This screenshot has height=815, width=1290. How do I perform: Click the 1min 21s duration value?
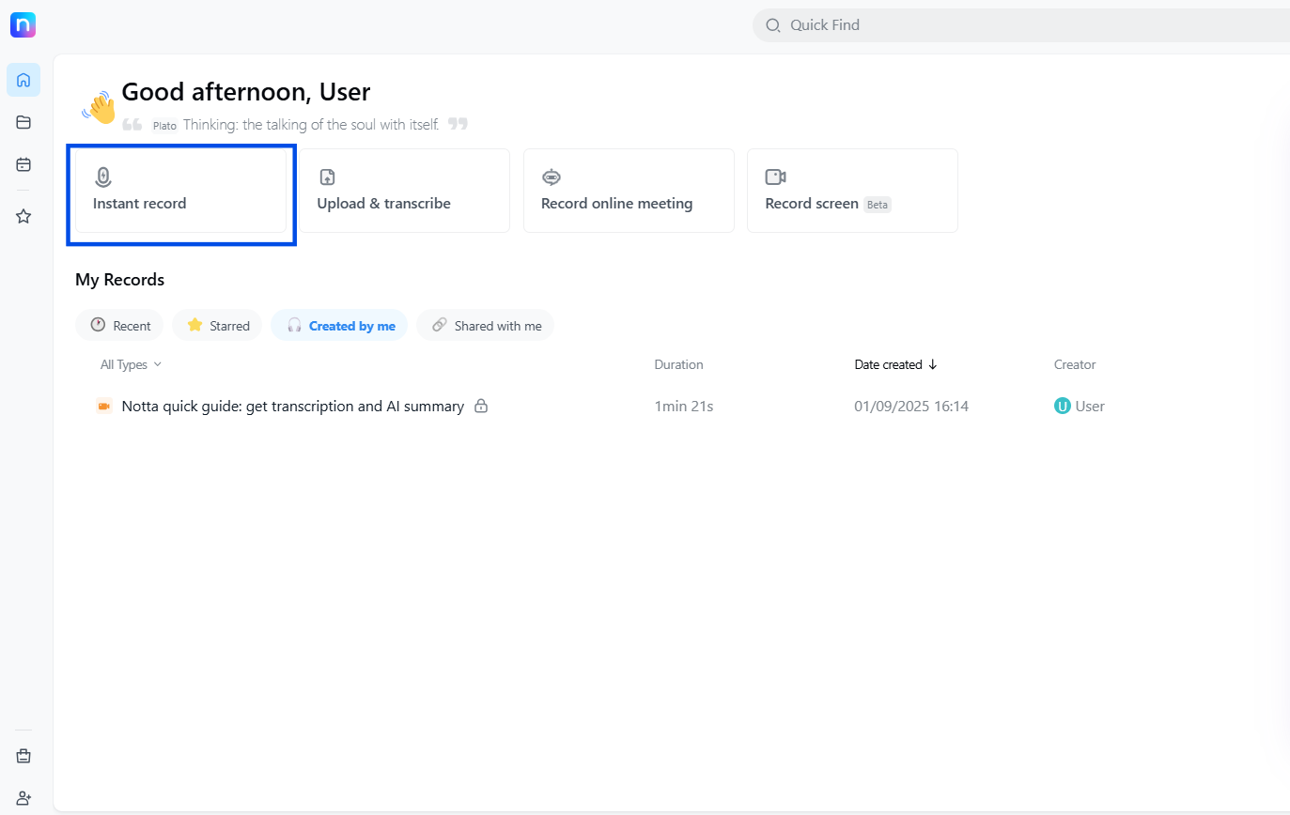click(684, 406)
